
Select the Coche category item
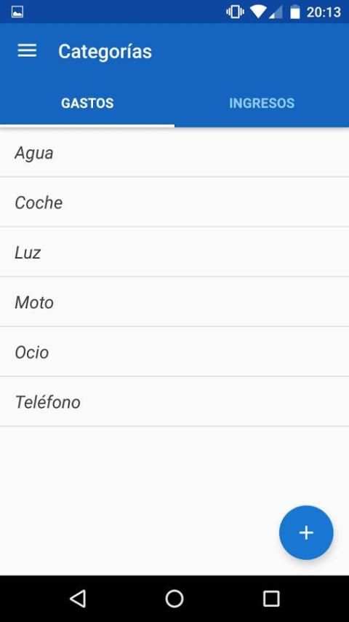(174, 202)
